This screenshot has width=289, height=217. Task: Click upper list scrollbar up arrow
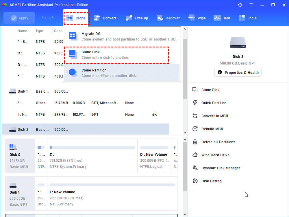tap(185, 29)
